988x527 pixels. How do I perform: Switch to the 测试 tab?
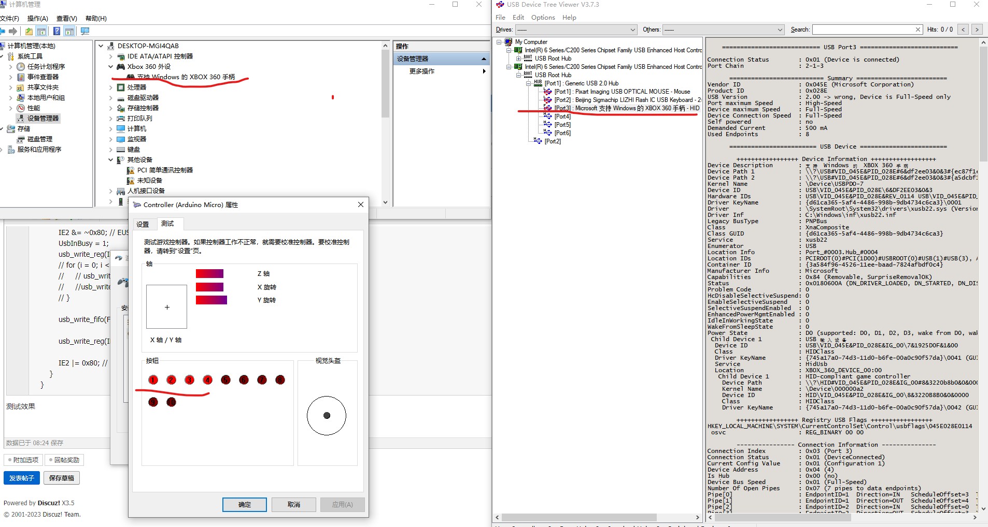167,224
